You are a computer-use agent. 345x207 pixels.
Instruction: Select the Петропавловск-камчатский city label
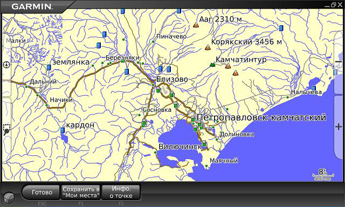click(x=261, y=117)
